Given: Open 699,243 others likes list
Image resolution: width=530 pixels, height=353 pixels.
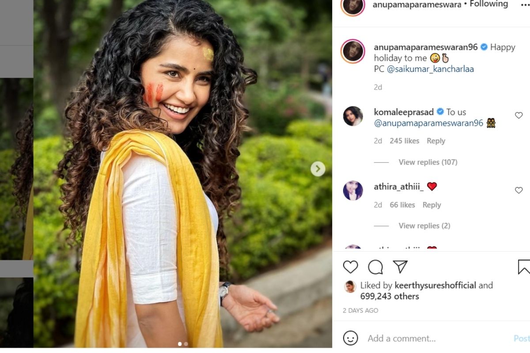Looking at the screenshot, I should coord(390,296).
